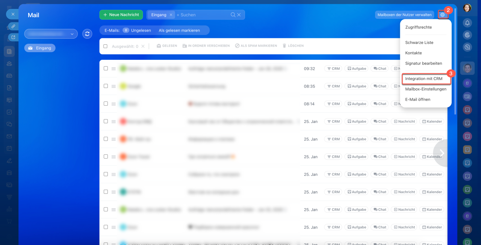Viewport: 481px width, 245px height.
Task: Click the Aufgabe button in the 08:14 row
Action: point(356,104)
